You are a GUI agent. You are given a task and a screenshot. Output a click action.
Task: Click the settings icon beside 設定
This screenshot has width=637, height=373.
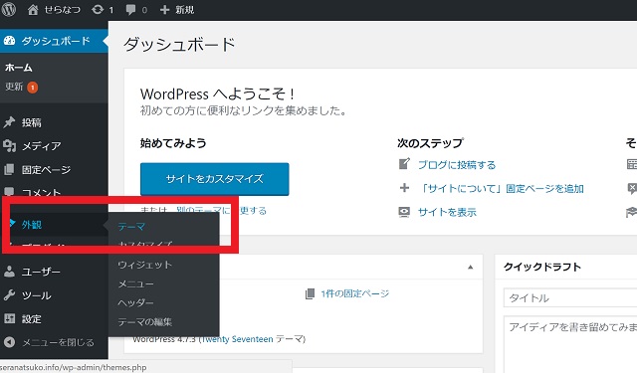point(9,318)
